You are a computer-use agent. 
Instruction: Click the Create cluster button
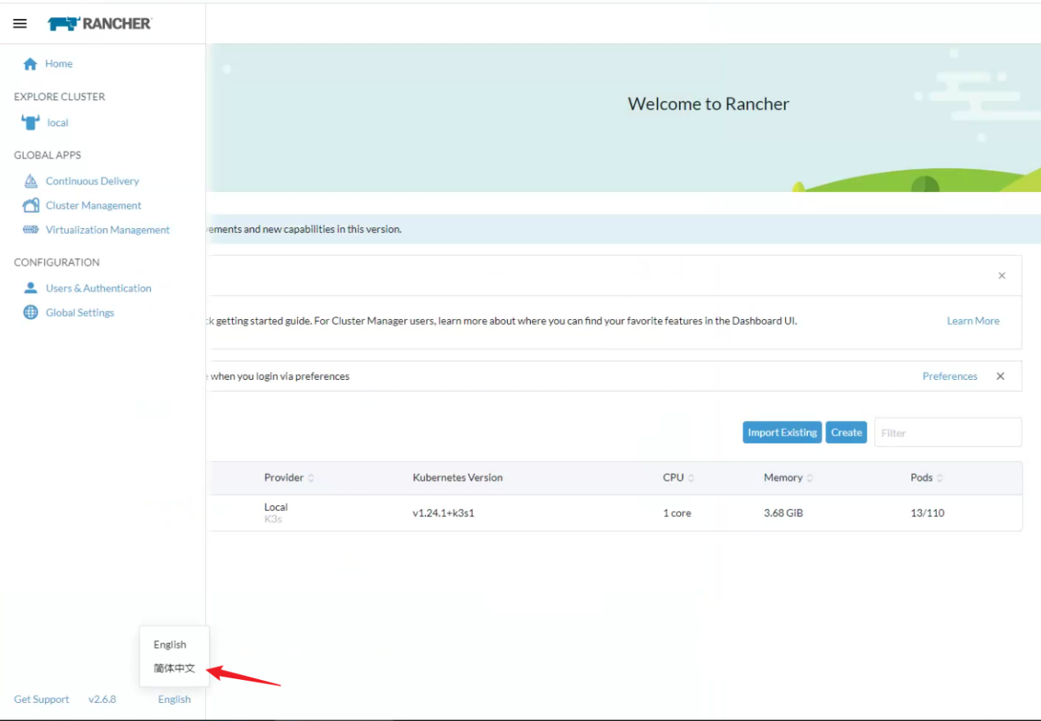[846, 433]
